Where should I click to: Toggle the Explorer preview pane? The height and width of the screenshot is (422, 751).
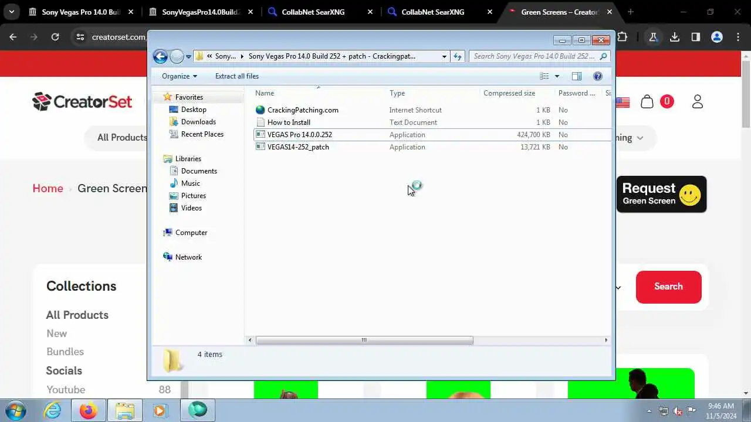coord(577,76)
